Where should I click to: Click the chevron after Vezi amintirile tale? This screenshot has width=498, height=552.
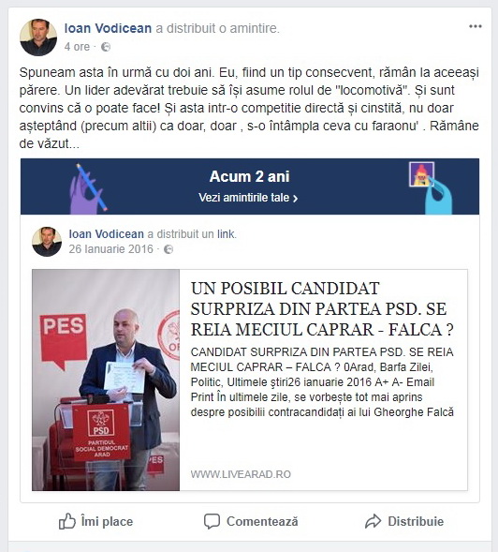pos(296,199)
